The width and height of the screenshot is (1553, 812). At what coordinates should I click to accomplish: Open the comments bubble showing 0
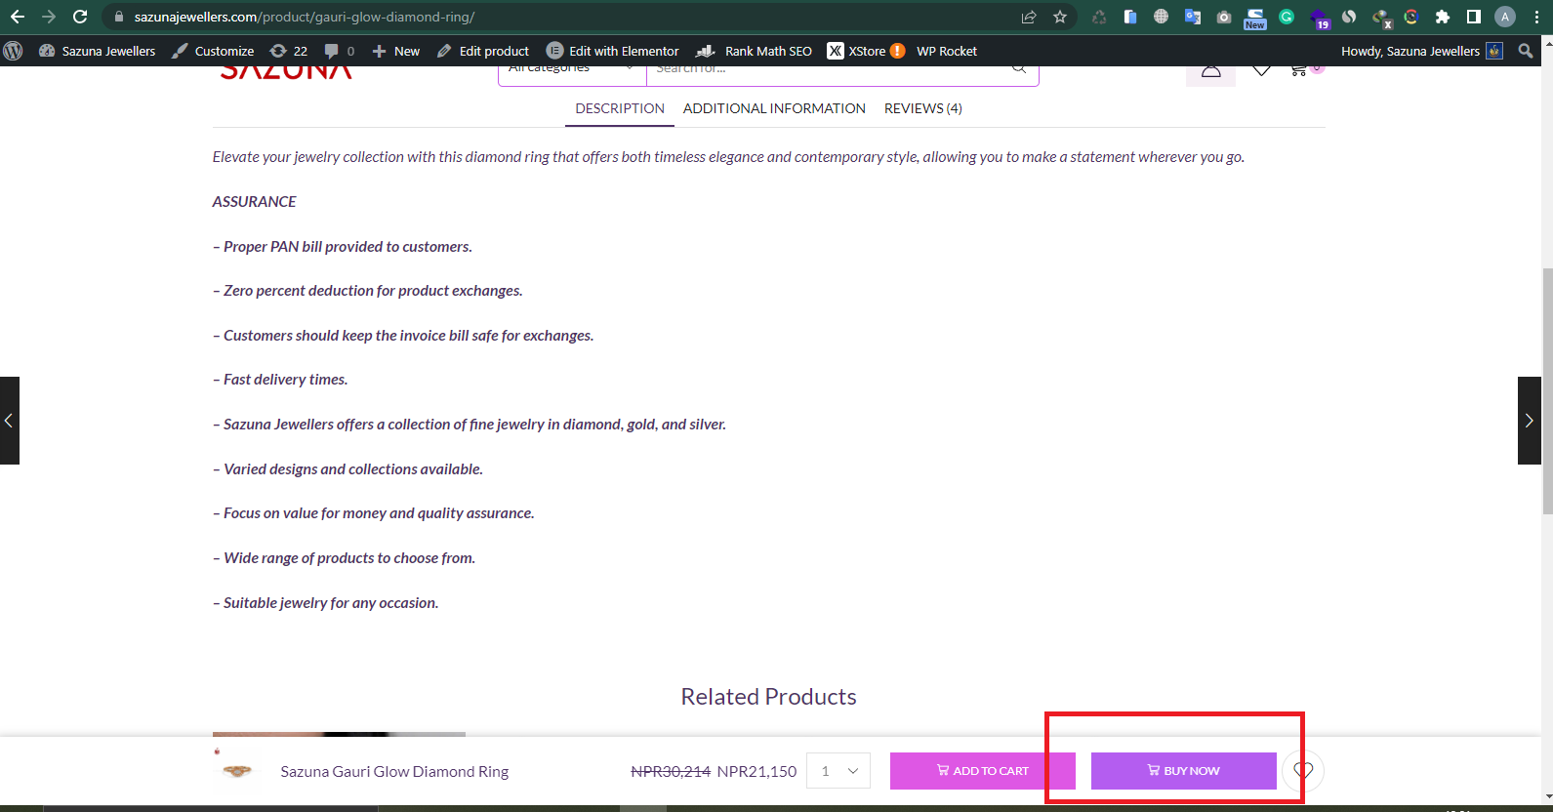click(x=340, y=51)
